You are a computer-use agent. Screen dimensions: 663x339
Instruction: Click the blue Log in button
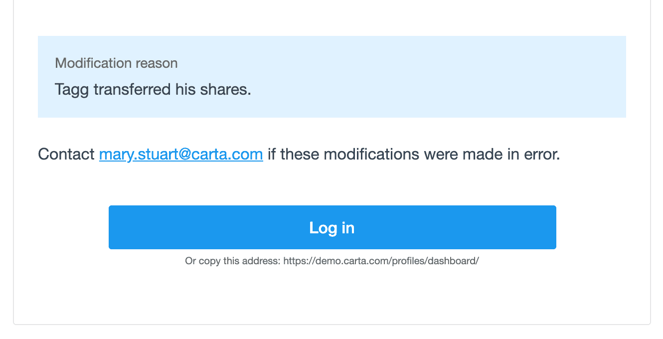tap(332, 227)
